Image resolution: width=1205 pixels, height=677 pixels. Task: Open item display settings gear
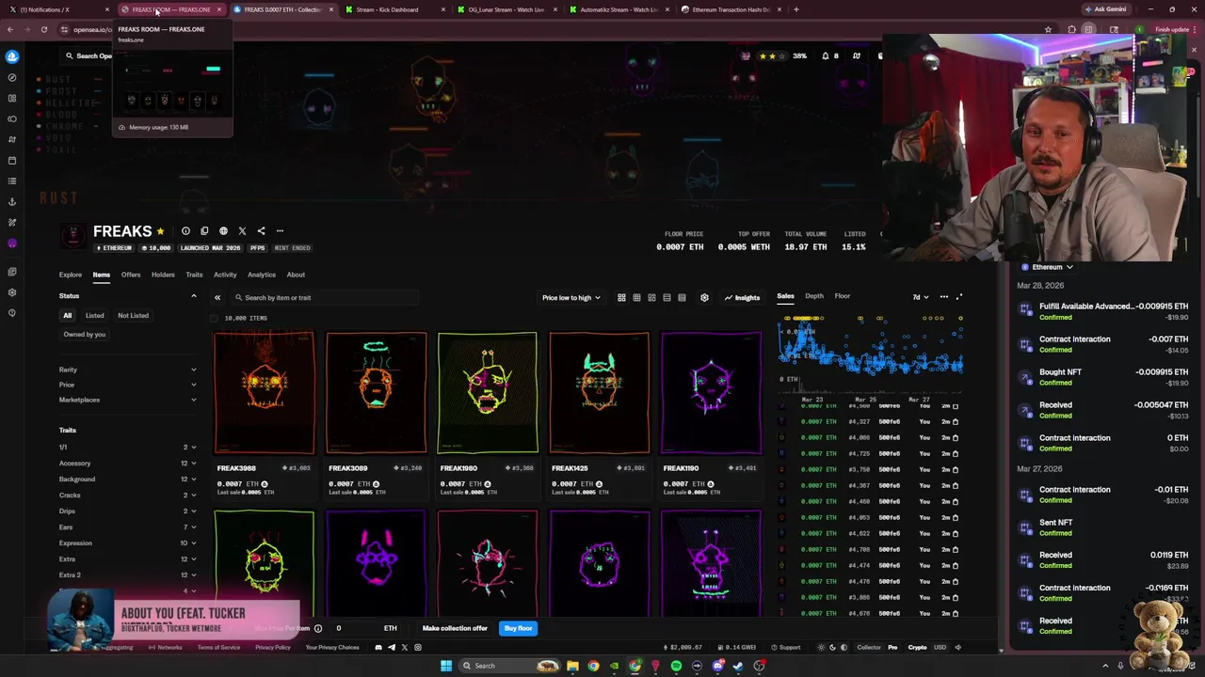(704, 298)
